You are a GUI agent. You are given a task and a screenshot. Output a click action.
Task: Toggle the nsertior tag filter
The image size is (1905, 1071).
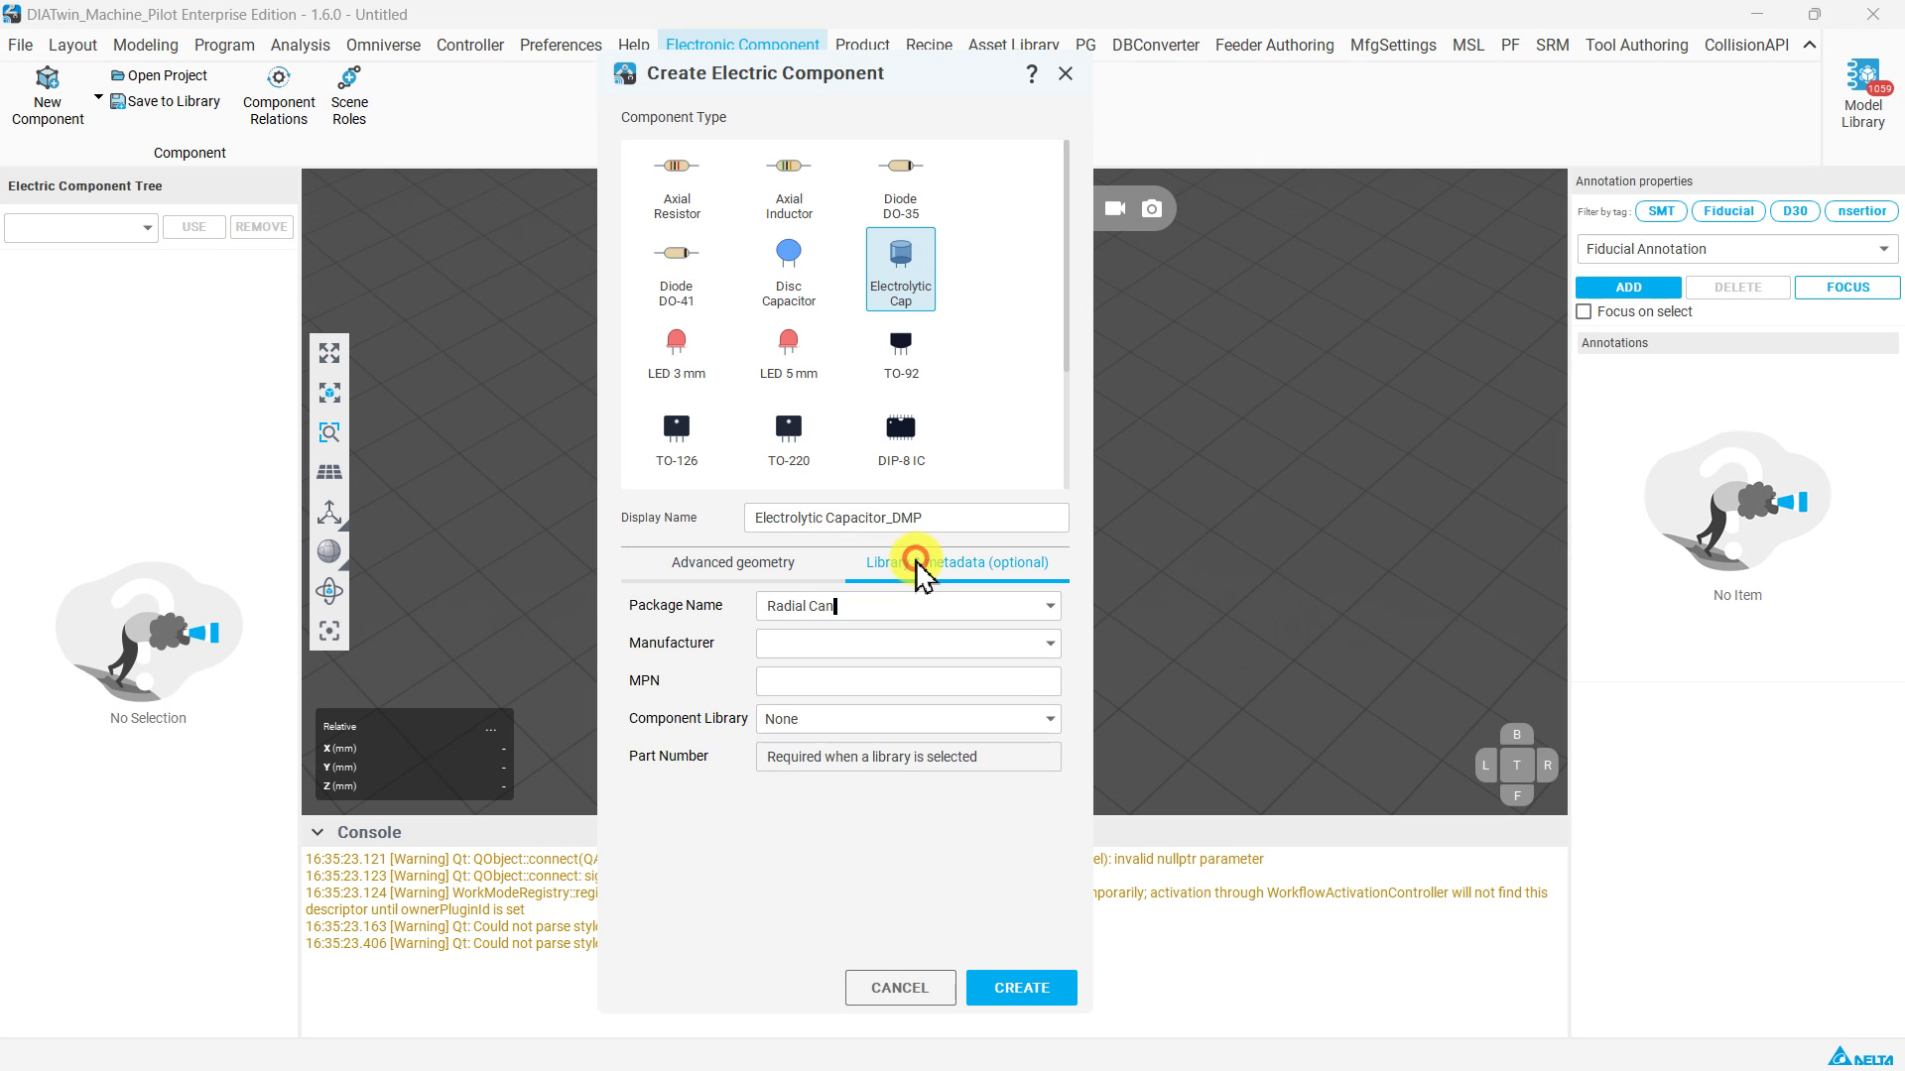click(1861, 211)
